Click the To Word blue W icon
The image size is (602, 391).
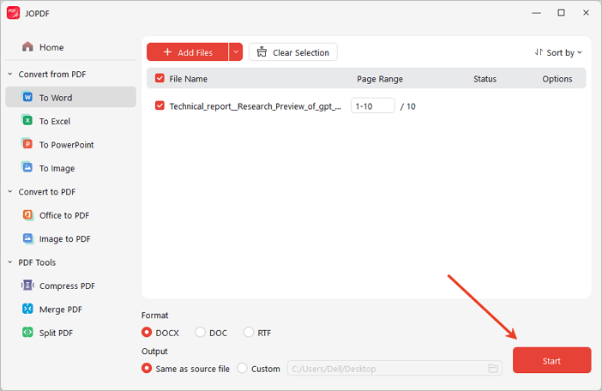[27, 97]
